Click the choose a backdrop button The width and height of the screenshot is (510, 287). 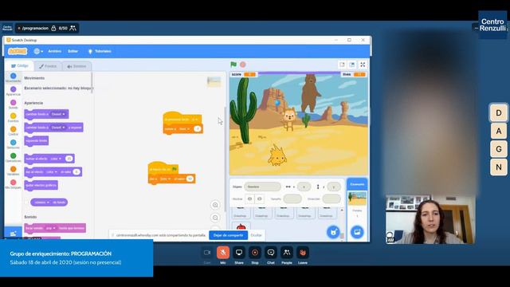(357, 232)
